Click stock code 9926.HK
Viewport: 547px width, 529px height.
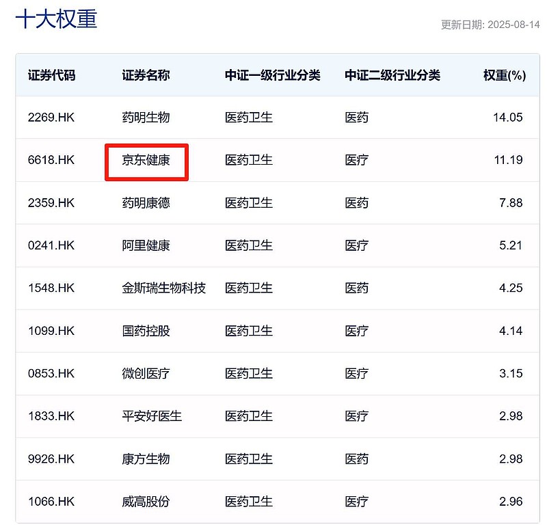(x=51, y=459)
